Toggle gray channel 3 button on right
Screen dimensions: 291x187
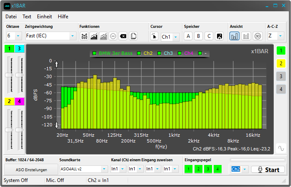(281, 76)
